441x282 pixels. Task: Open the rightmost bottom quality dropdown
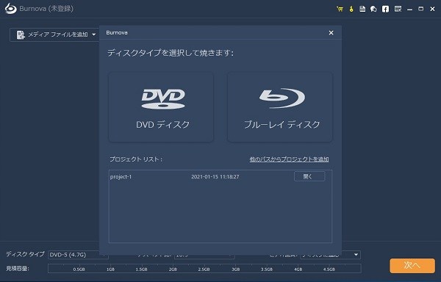[330, 255]
